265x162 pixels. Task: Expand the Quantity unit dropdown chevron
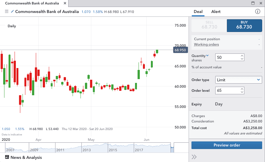point(208,56)
